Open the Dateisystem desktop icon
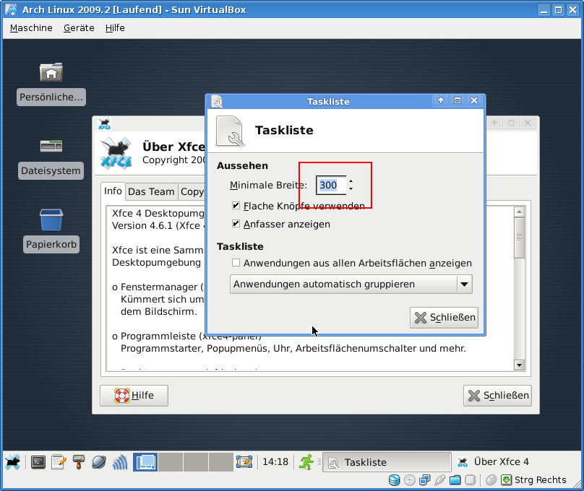The height and width of the screenshot is (491, 584). (51, 158)
